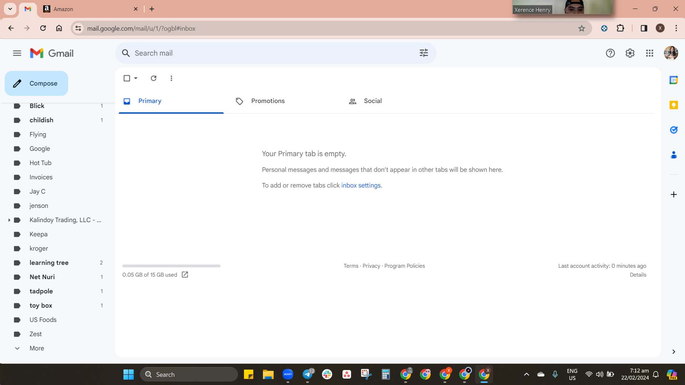The width and height of the screenshot is (685, 385).
Task: Open Google account profile picture
Action: tap(671, 53)
